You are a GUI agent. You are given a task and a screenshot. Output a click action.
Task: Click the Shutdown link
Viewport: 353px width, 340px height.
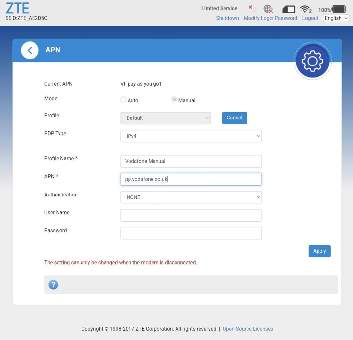[227, 18]
